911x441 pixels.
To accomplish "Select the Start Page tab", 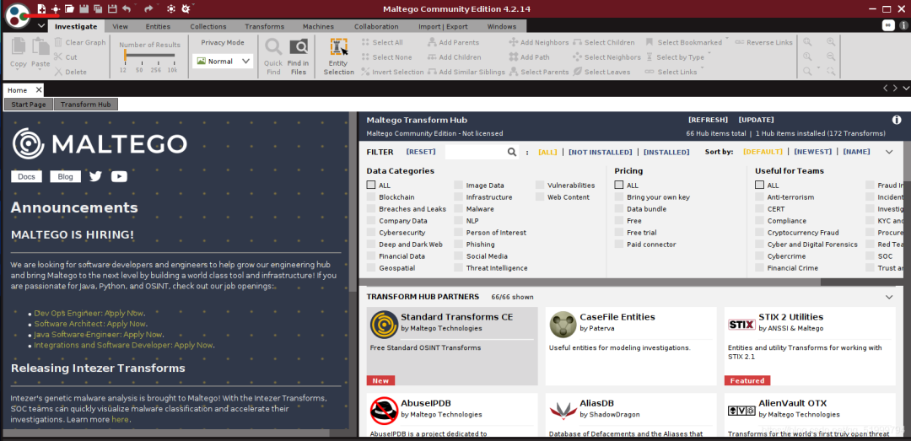I will [x=29, y=105].
